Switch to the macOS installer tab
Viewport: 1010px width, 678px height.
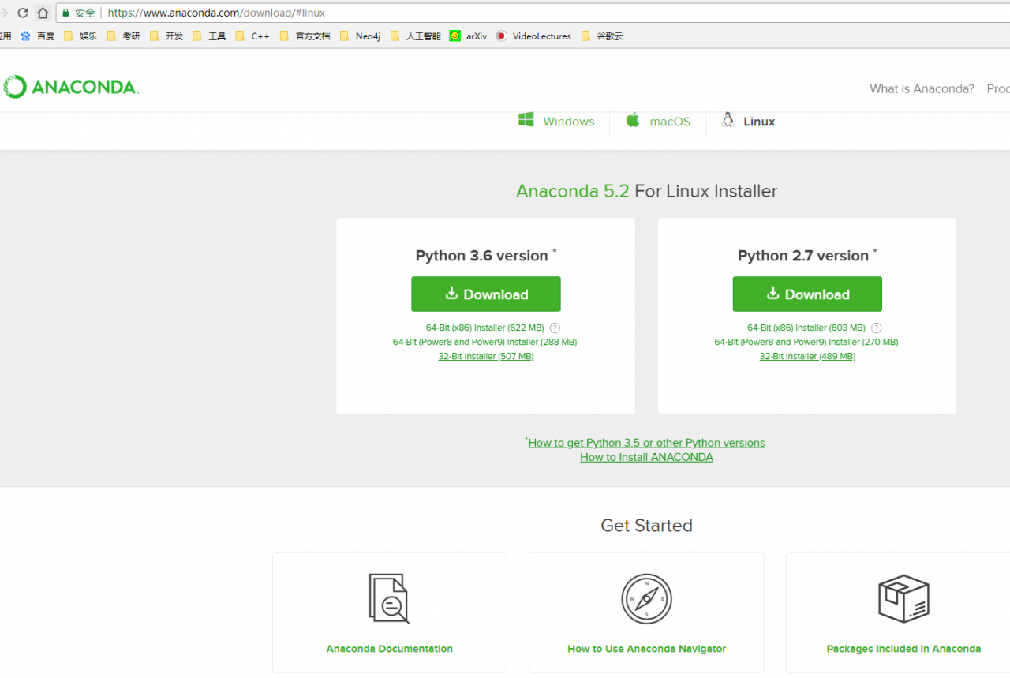(x=658, y=122)
